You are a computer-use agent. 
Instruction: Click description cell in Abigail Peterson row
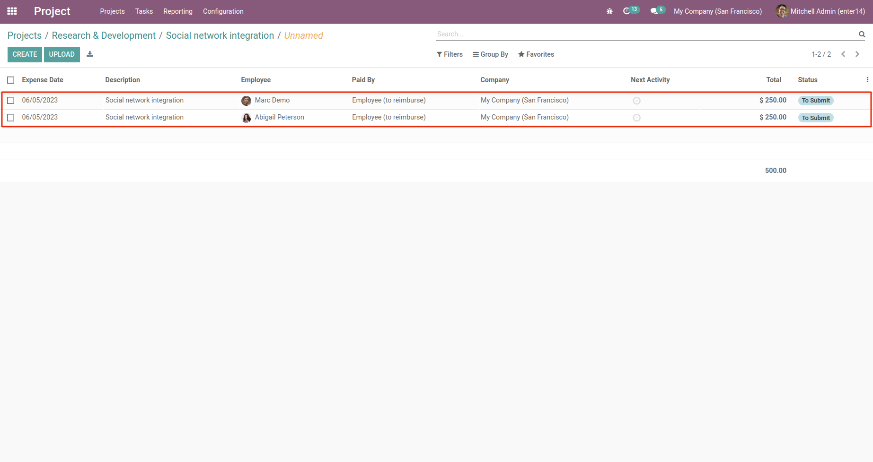coord(144,117)
